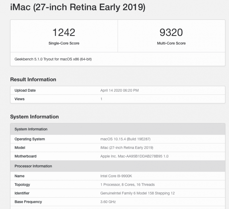
Task: Click the large System Information section heading
Action: click(35, 116)
